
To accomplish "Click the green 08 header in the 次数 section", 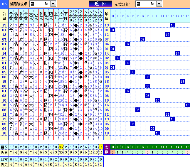I will 147,147.
